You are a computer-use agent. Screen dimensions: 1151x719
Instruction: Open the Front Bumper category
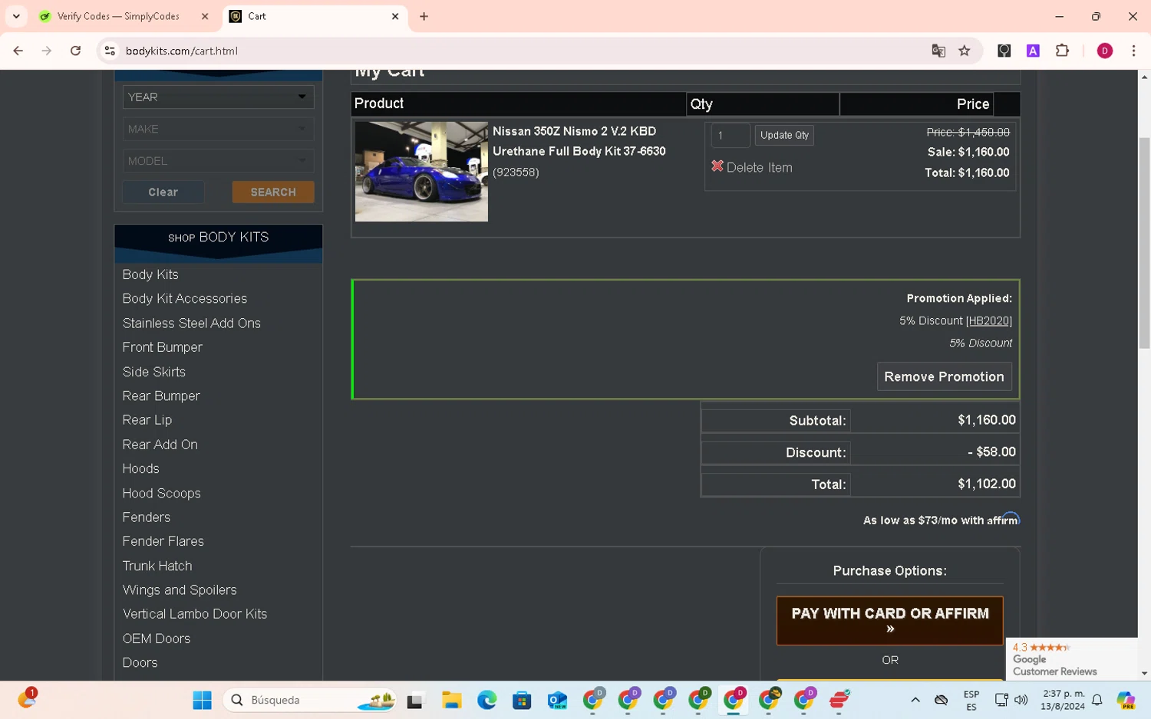click(163, 347)
